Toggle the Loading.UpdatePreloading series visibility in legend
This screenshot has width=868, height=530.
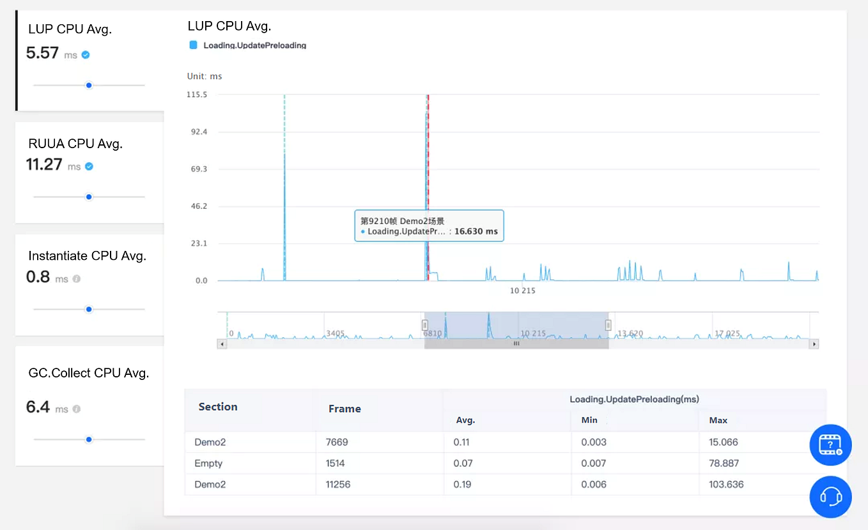[x=194, y=45]
